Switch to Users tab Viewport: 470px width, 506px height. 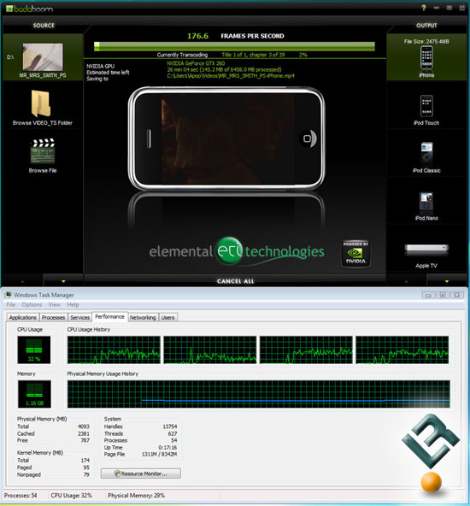tap(167, 318)
